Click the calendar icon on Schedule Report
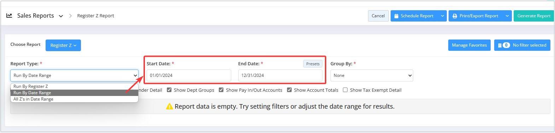 click(396, 16)
